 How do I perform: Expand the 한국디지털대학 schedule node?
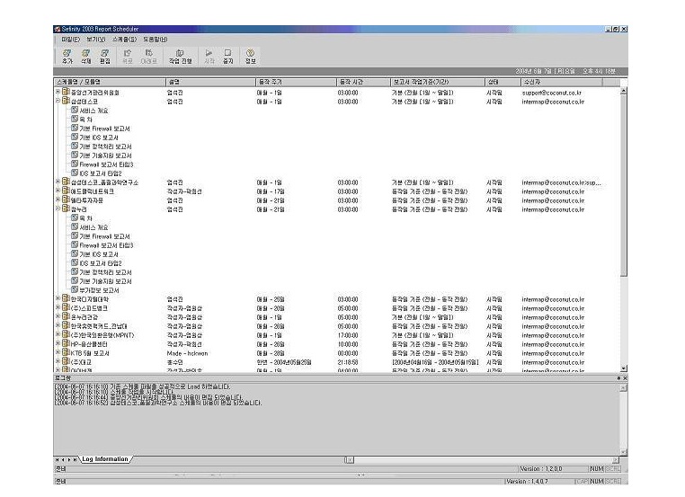(x=58, y=298)
